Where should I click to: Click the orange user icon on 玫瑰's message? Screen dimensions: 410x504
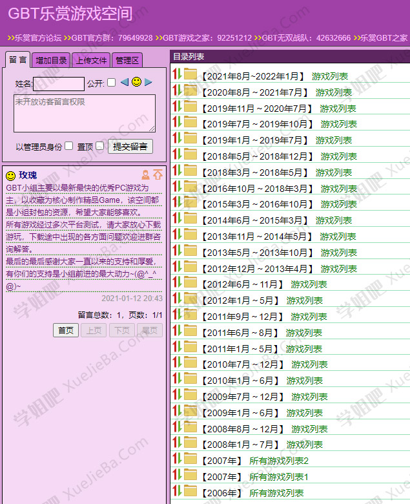click(x=146, y=174)
